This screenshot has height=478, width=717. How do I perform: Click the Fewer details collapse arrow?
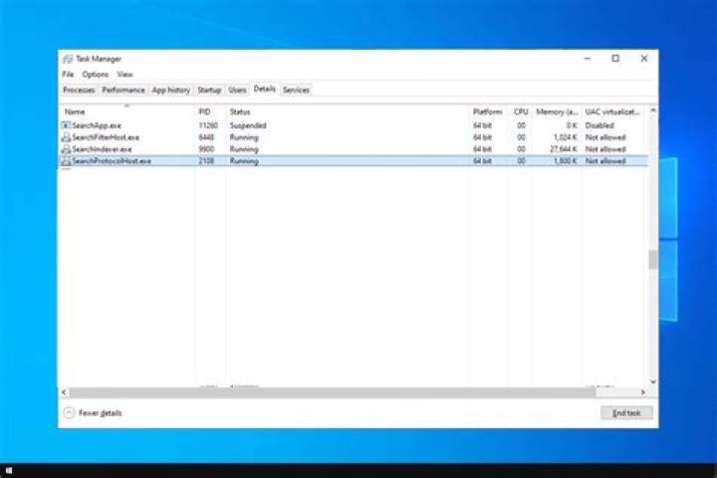(69, 413)
